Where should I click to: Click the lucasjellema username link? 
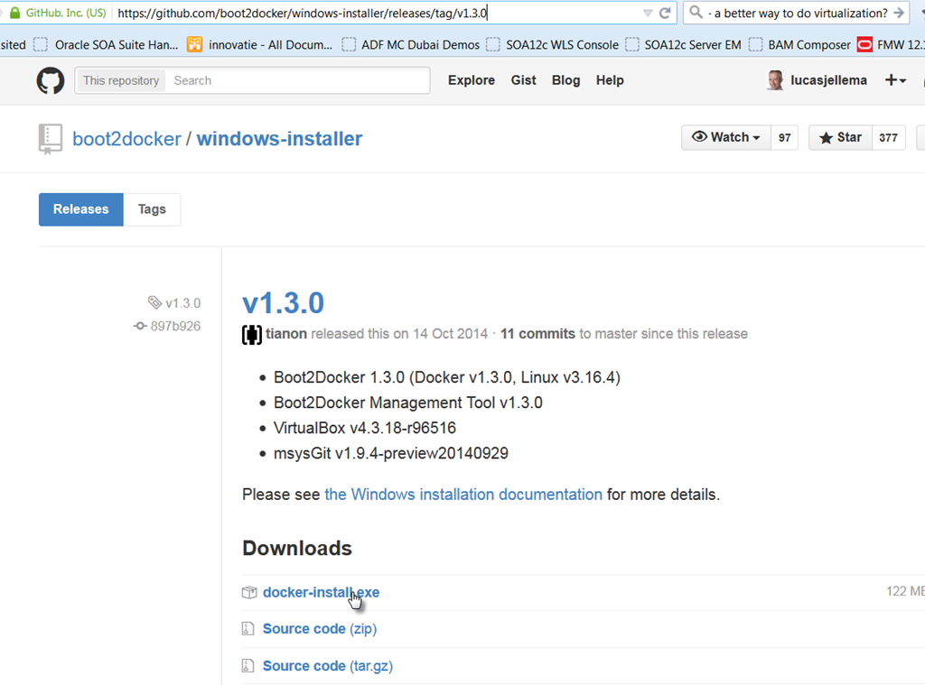coord(828,80)
